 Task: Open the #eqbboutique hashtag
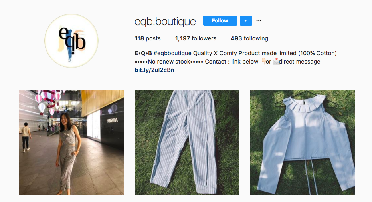click(x=172, y=53)
